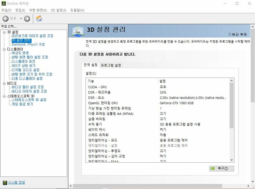
Task: Open 스테레오스코픽 3D 설정 page
Action: point(29,100)
